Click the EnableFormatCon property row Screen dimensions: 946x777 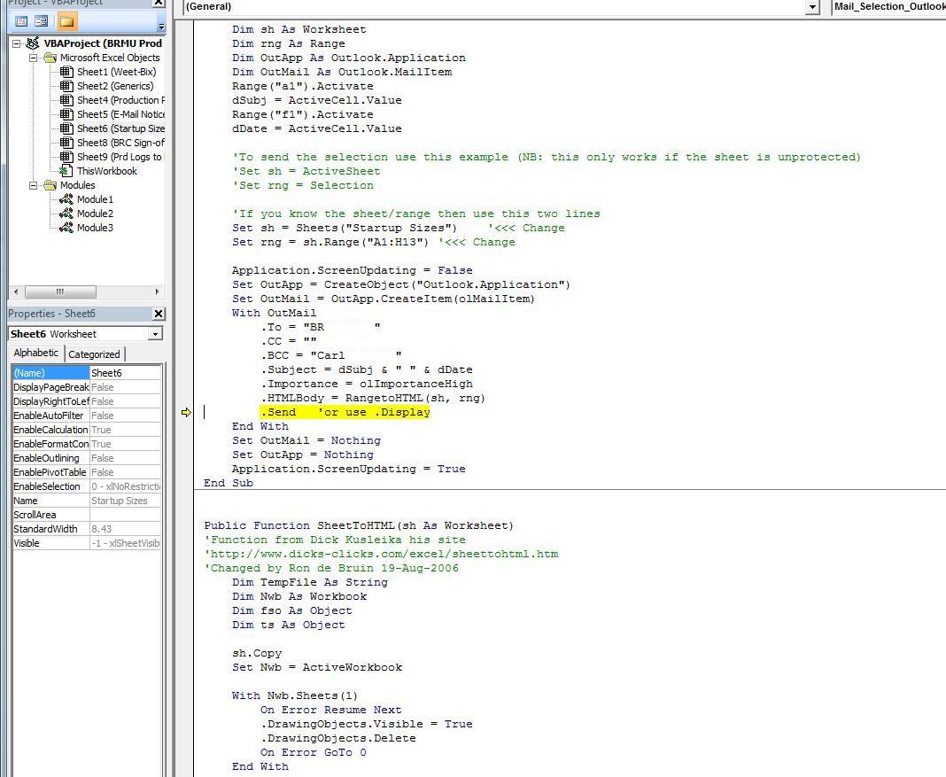(86, 444)
